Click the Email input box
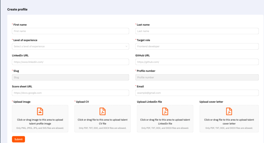This screenshot has width=264, height=143. [197, 93]
